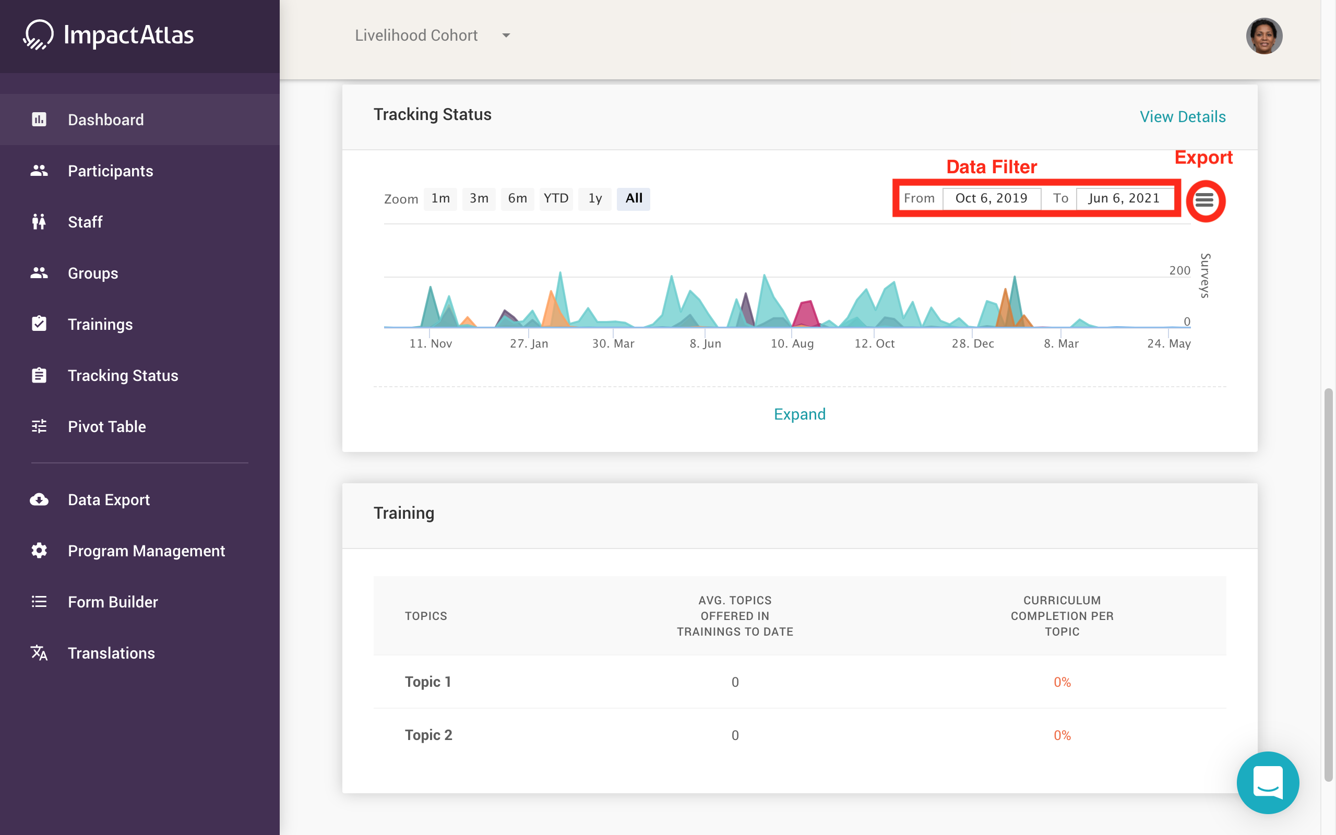1336x835 pixels.
Task: Click the Dashboard bar chart icon
Action: click(39, 120)
